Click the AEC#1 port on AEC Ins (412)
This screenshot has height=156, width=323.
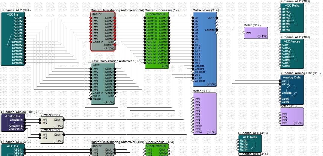(25, 150)
